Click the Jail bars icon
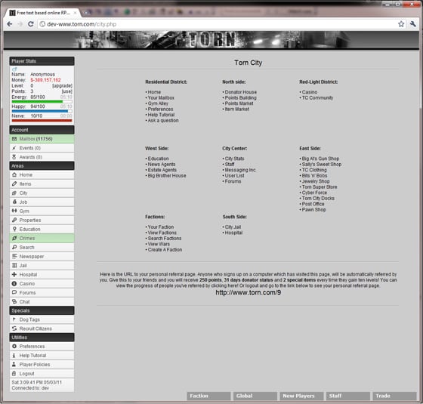423x404 pixels. point(14,265)
